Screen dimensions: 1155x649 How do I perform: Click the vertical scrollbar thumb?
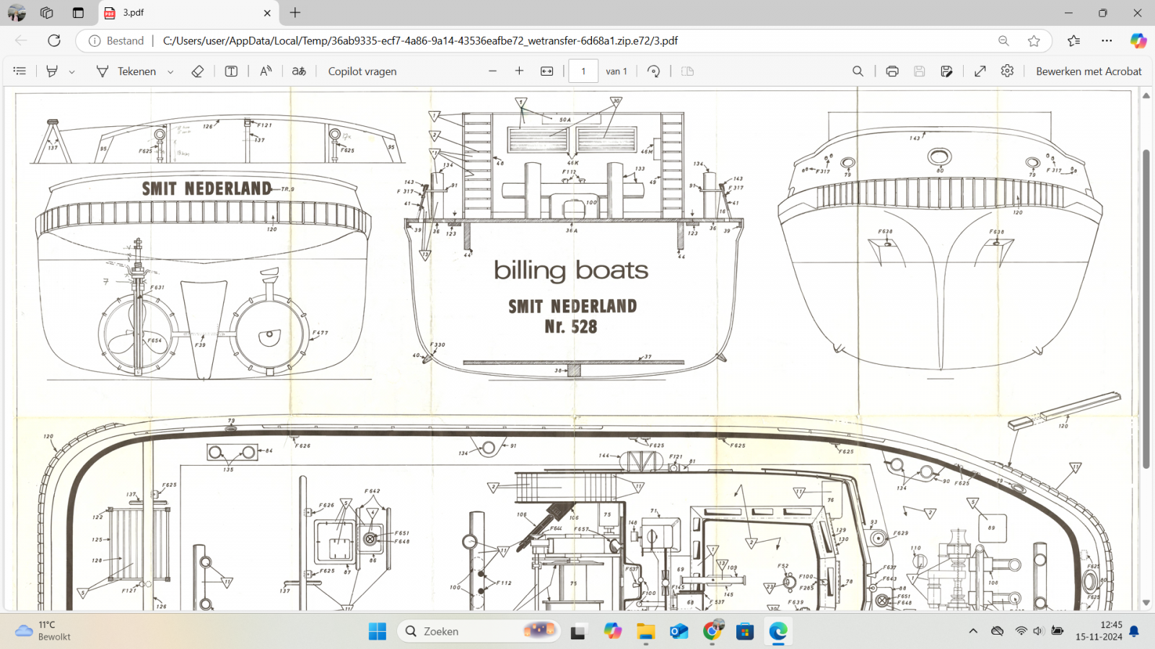[1146, 309]
